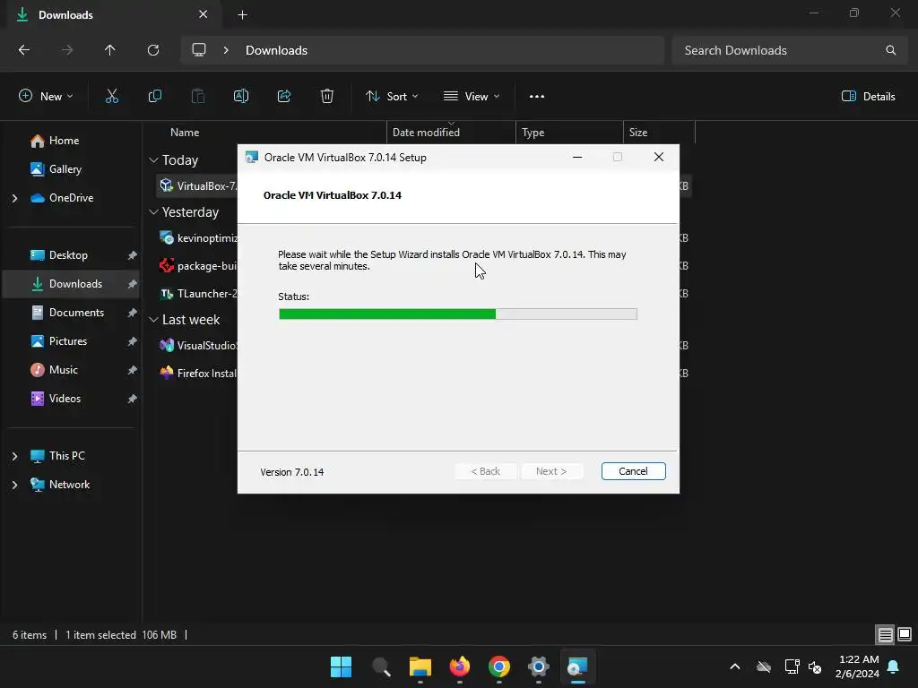The image size is (918, 688).
Task: Toggle the Details pane button
Action: point(868,97)
